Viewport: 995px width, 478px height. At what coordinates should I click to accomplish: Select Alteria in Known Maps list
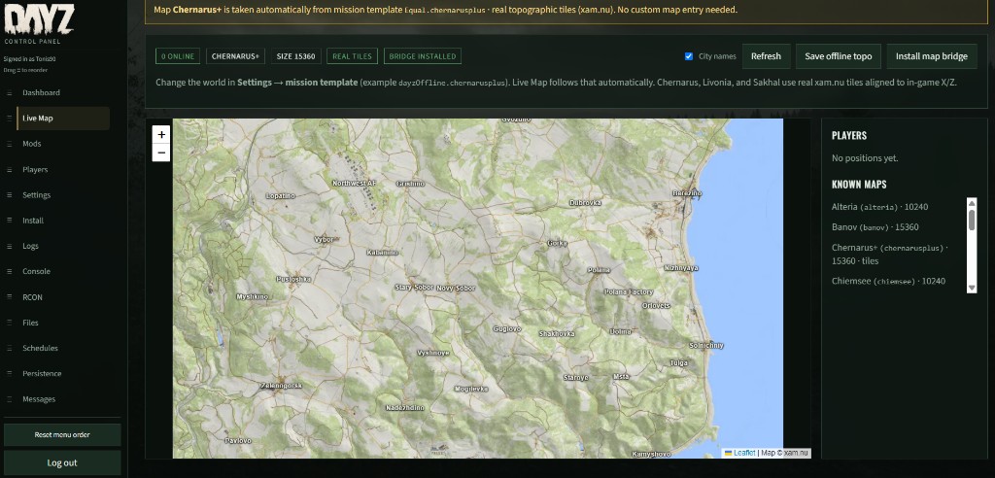click(x=880, y=207)
